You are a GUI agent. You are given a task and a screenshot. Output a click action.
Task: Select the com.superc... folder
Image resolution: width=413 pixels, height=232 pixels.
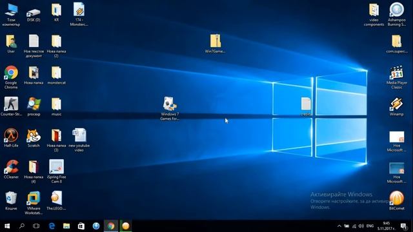click(x=397, y=44)
